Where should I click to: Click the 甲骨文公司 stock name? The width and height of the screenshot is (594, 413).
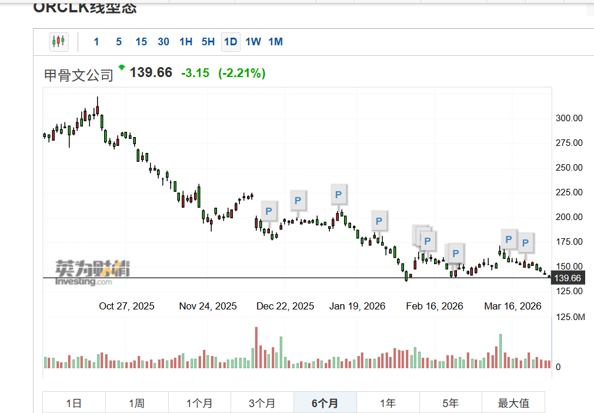tap(78, 75)
